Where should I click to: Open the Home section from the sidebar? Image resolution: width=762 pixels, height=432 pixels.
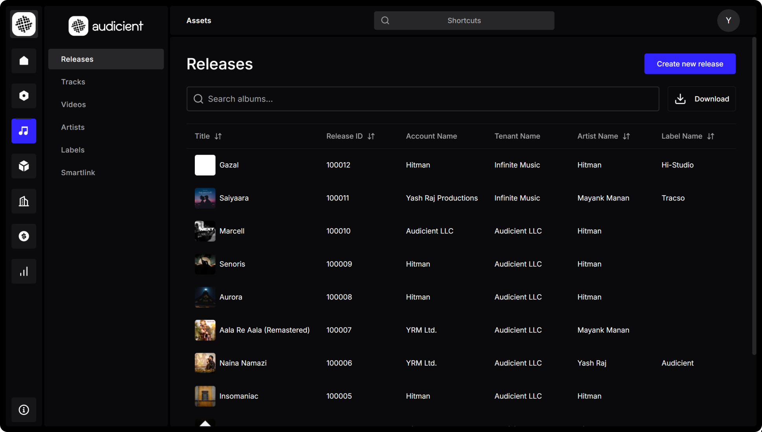[24, 61]
